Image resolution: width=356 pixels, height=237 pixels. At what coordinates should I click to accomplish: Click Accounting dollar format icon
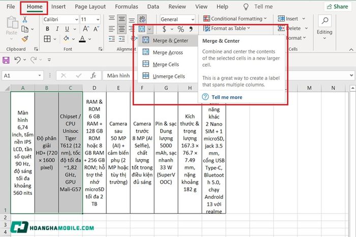164,29
